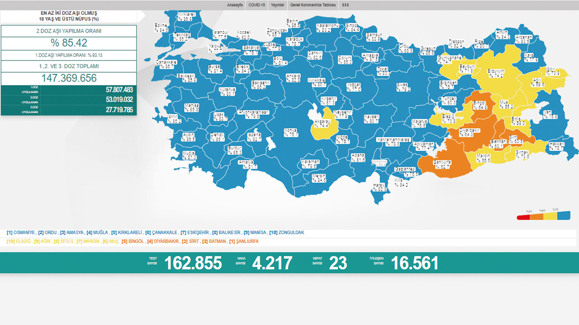Viewport: 579px width, 325px height.
Task: Go to the COVID-19 menu page
Action: coord(256,5)
